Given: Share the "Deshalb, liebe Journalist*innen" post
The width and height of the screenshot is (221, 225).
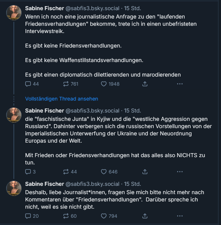Looking at the screenshot, I should click(x=145, y=216).
